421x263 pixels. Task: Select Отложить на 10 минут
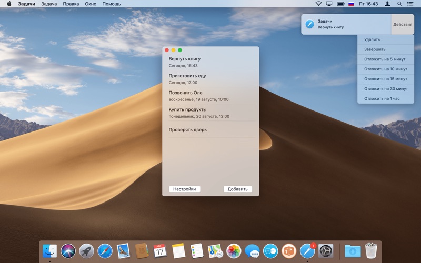point(386,69)
